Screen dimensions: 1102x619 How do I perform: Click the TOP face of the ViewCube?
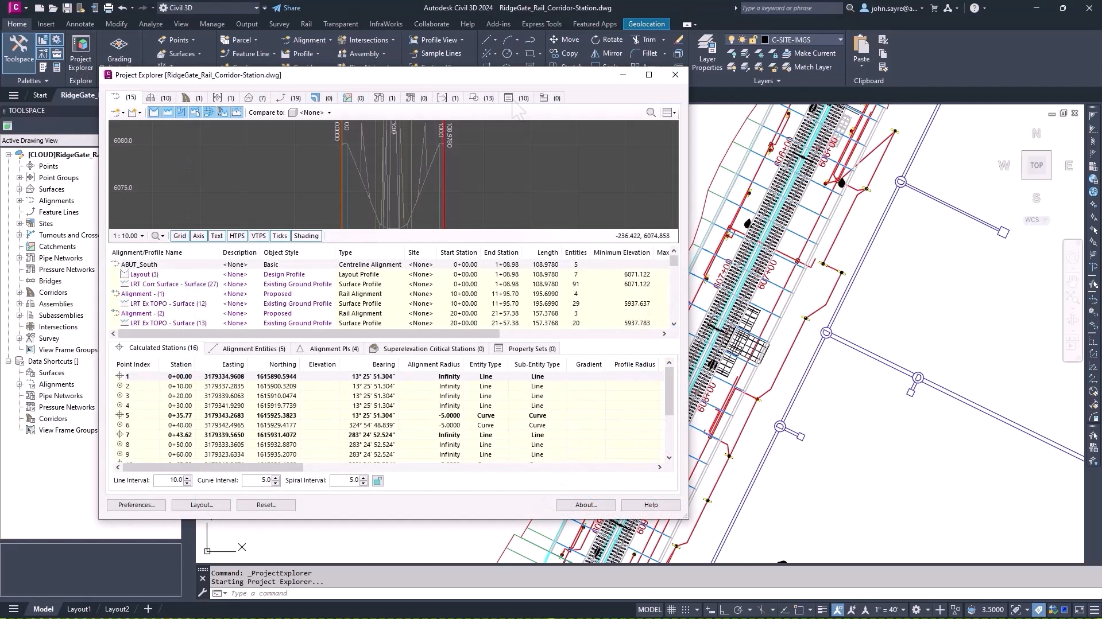click(1036, 165)
